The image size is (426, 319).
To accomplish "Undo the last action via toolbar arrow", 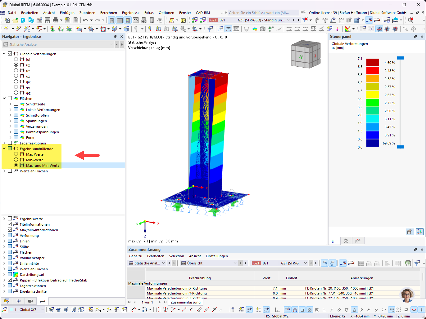I will 85,20.
